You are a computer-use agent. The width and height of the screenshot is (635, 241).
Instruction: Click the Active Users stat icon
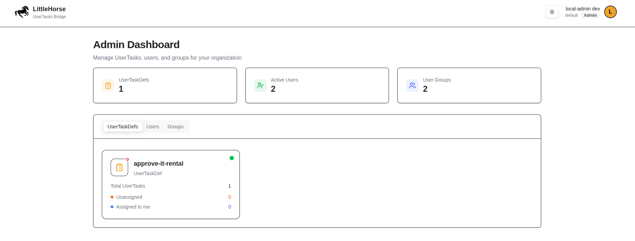(260, 85)
